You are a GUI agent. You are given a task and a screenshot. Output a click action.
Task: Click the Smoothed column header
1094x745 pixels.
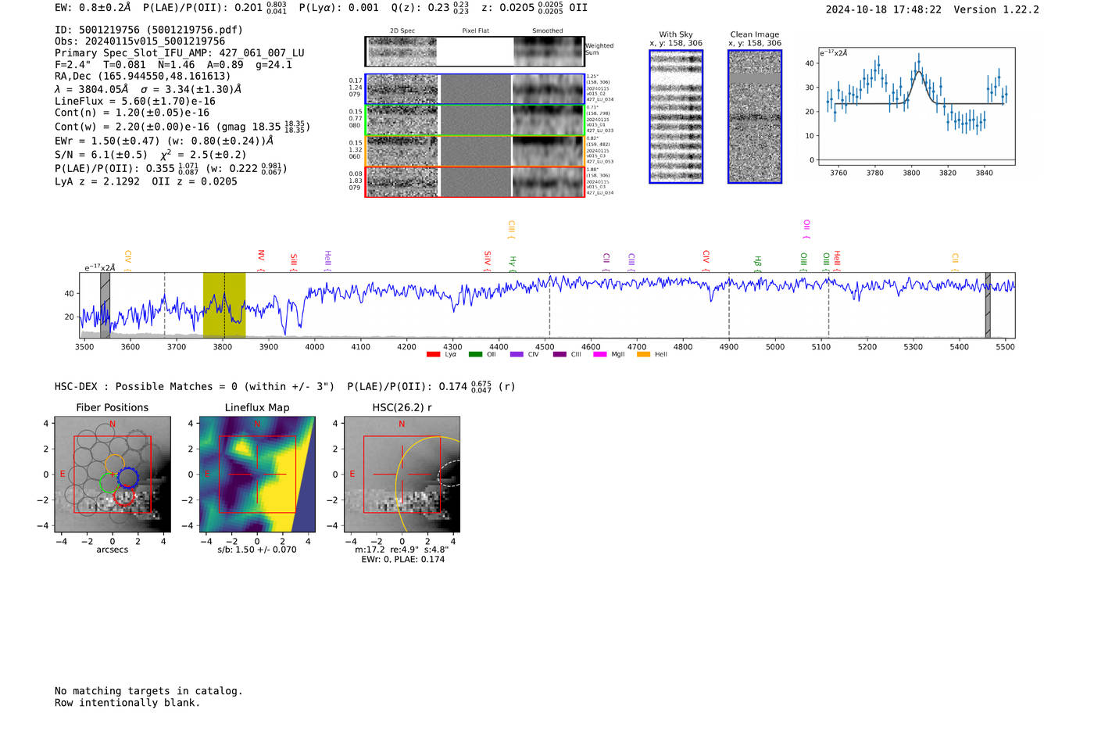point(547,30)
